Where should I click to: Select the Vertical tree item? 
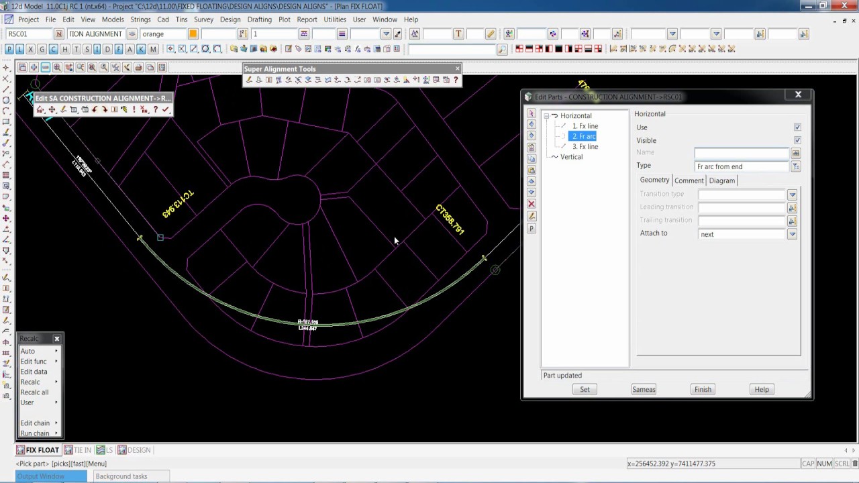point(571,157)
